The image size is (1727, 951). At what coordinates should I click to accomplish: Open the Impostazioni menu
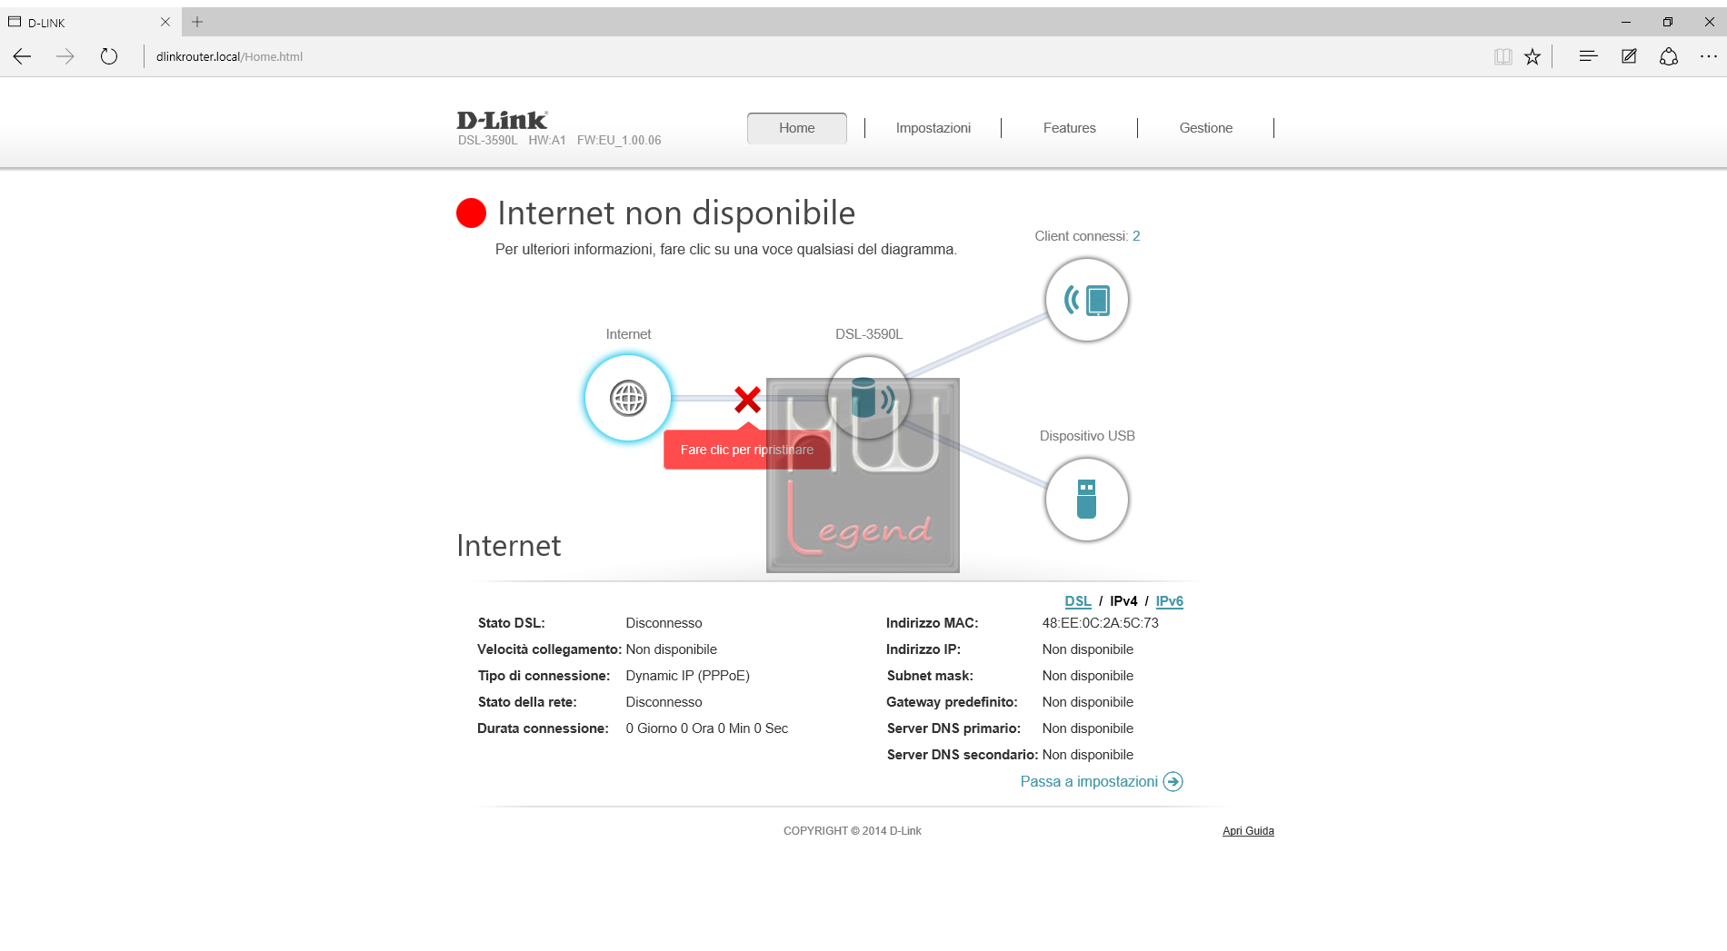tap(933, 128)
